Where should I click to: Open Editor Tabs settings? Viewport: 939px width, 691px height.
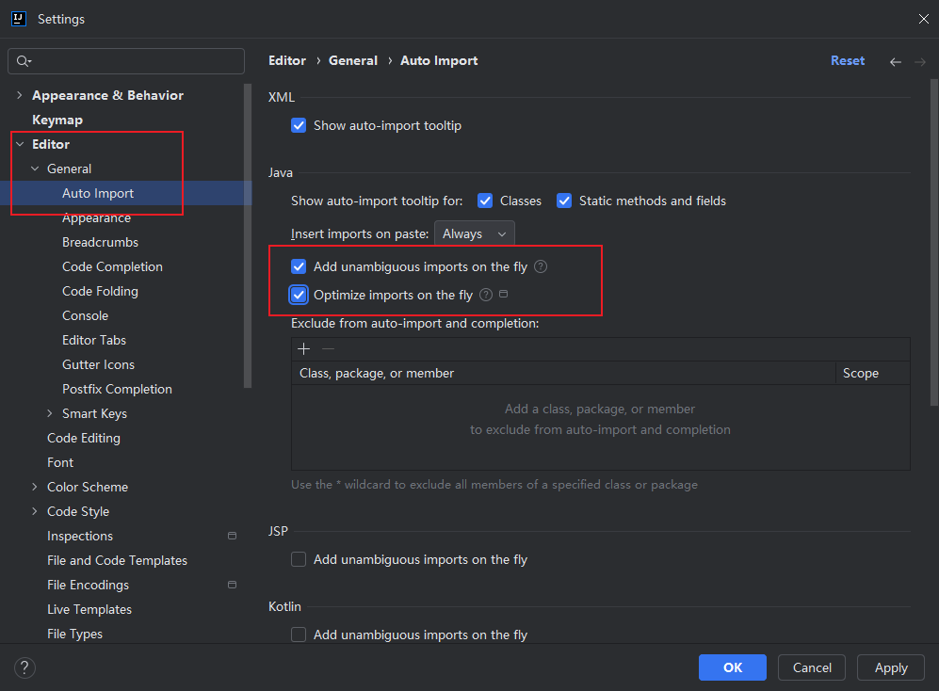coord(94,340)
